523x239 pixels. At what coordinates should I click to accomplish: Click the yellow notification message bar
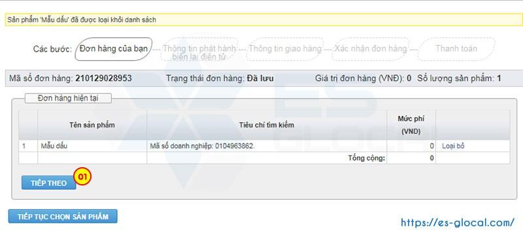coord(264,20)
